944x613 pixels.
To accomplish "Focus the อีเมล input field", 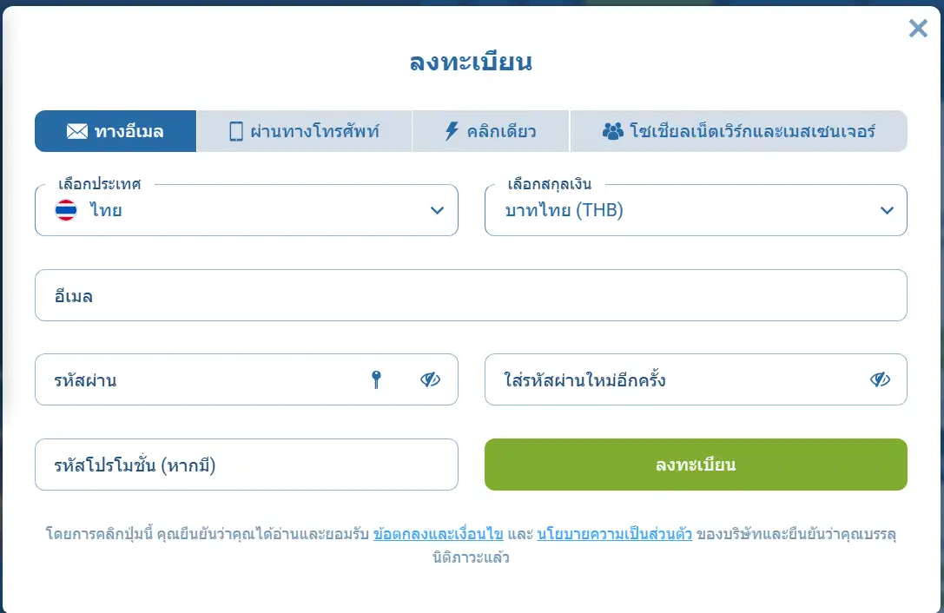I will pyautogui.click(x=471, y=295).
